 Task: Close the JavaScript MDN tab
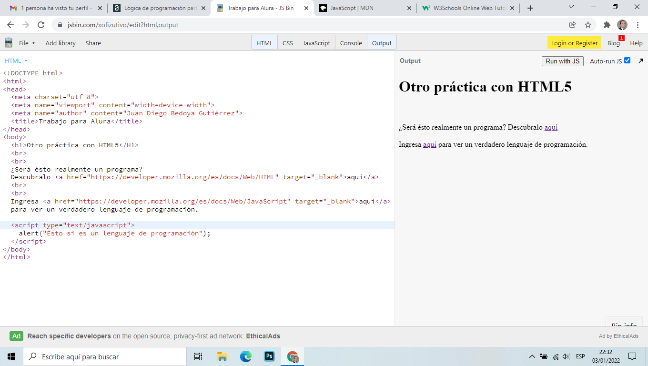pos(409,8)
